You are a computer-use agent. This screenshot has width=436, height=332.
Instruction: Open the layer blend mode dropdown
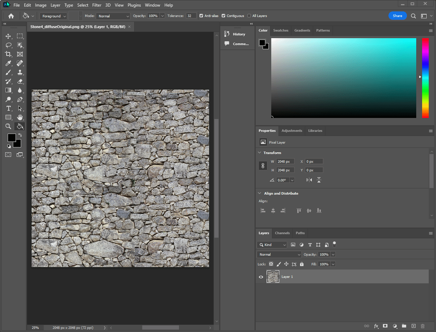click(279, 254)
